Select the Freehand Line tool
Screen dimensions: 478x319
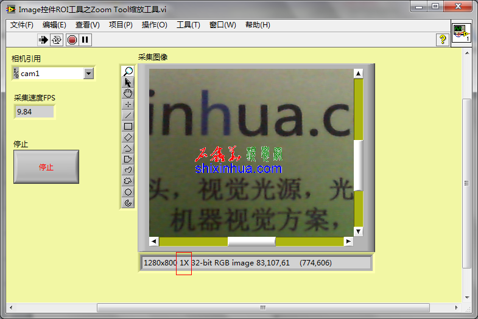(128, 170)
